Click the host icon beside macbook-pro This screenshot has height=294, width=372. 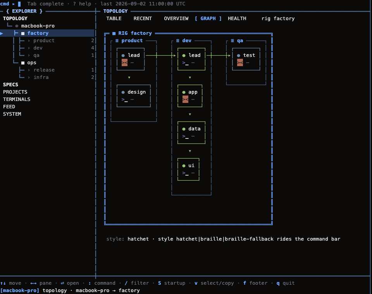[17, 26]
